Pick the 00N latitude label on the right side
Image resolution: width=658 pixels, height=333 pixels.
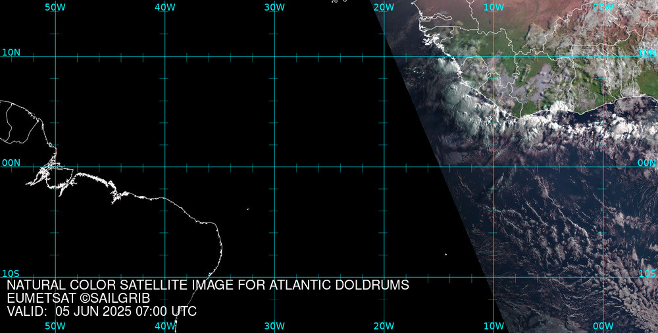[x=647, y=163]
